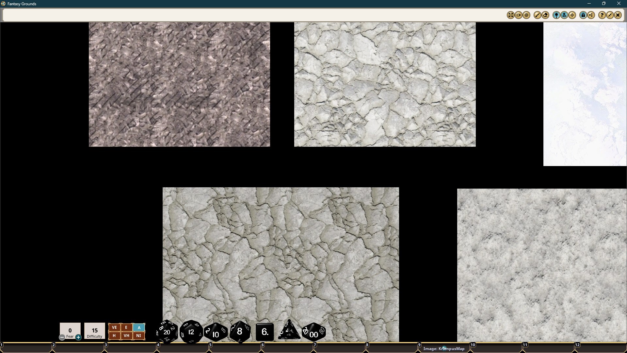
Task: Activate the eraser tool
Action: point(545,15)
